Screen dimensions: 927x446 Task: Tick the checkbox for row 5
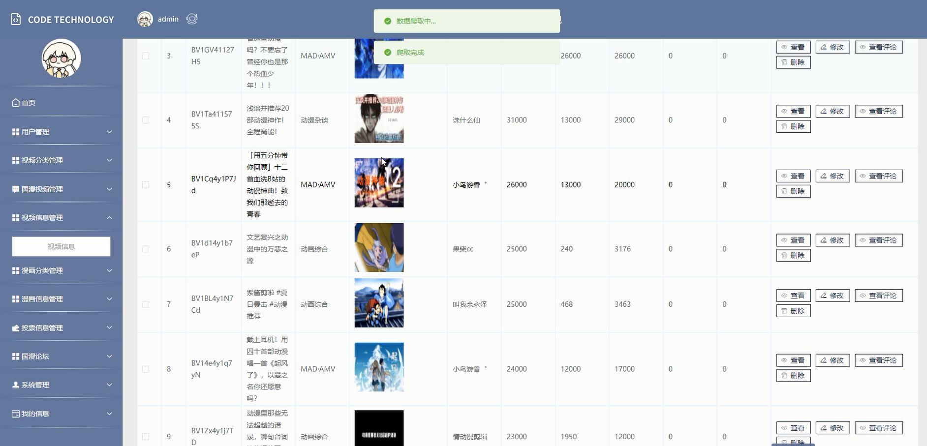tap(146, 185)
